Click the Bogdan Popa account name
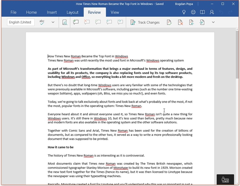 coord(184,4)
